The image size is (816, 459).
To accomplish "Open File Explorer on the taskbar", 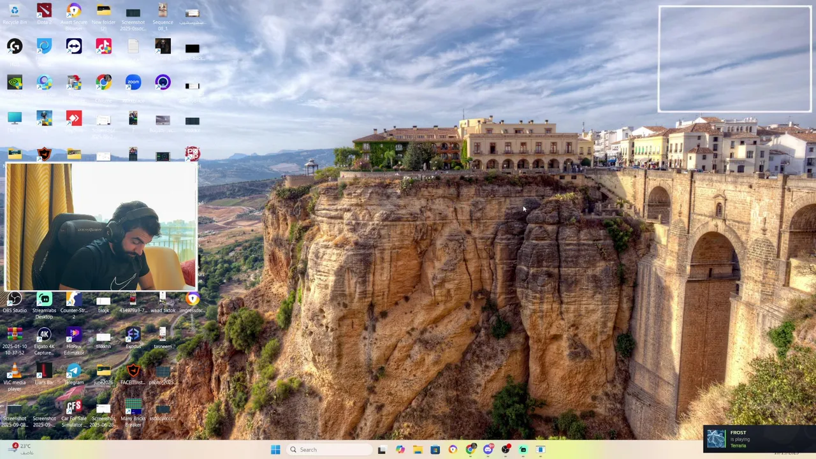I will [418, 449].
